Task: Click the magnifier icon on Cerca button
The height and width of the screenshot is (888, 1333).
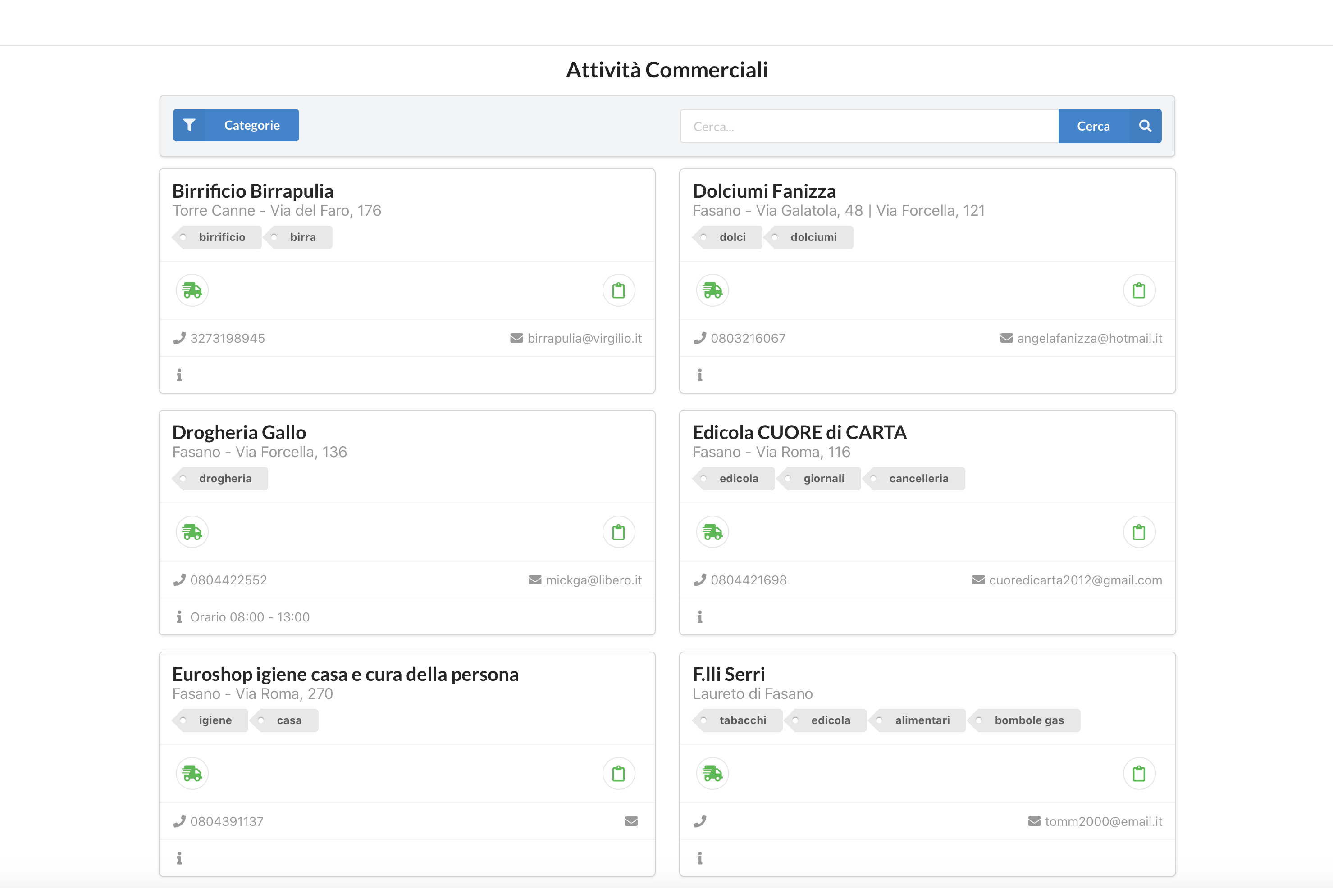Action: [1145, 126]
